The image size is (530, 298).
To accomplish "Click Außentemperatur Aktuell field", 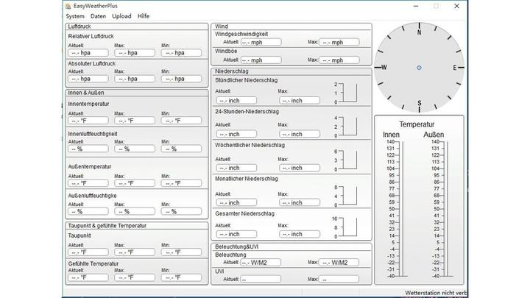I will tap(88, 183).
